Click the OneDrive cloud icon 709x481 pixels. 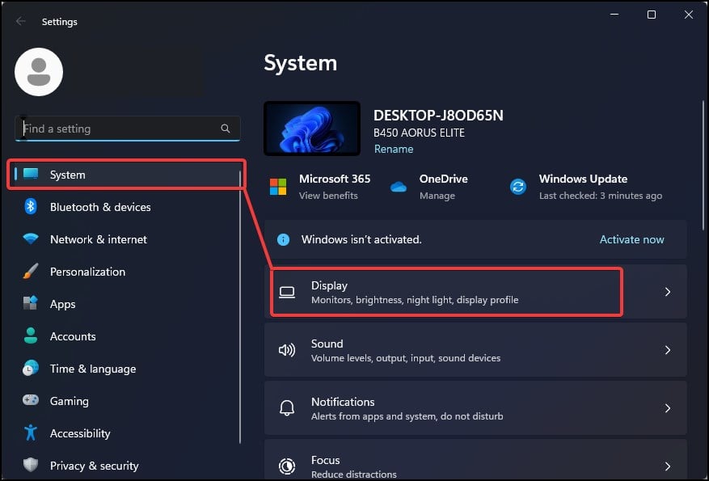tap(399, 187)
